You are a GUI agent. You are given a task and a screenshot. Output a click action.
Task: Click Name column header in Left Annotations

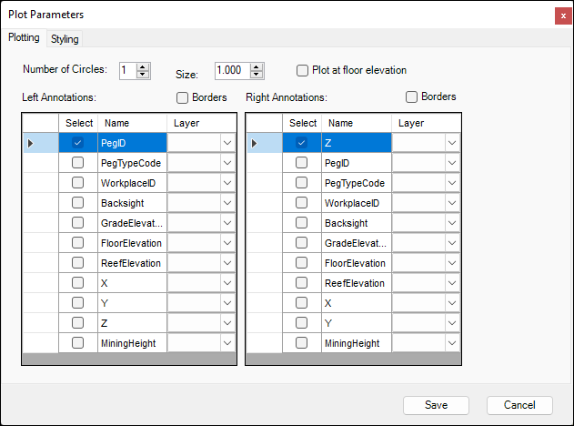coord(116,123)
